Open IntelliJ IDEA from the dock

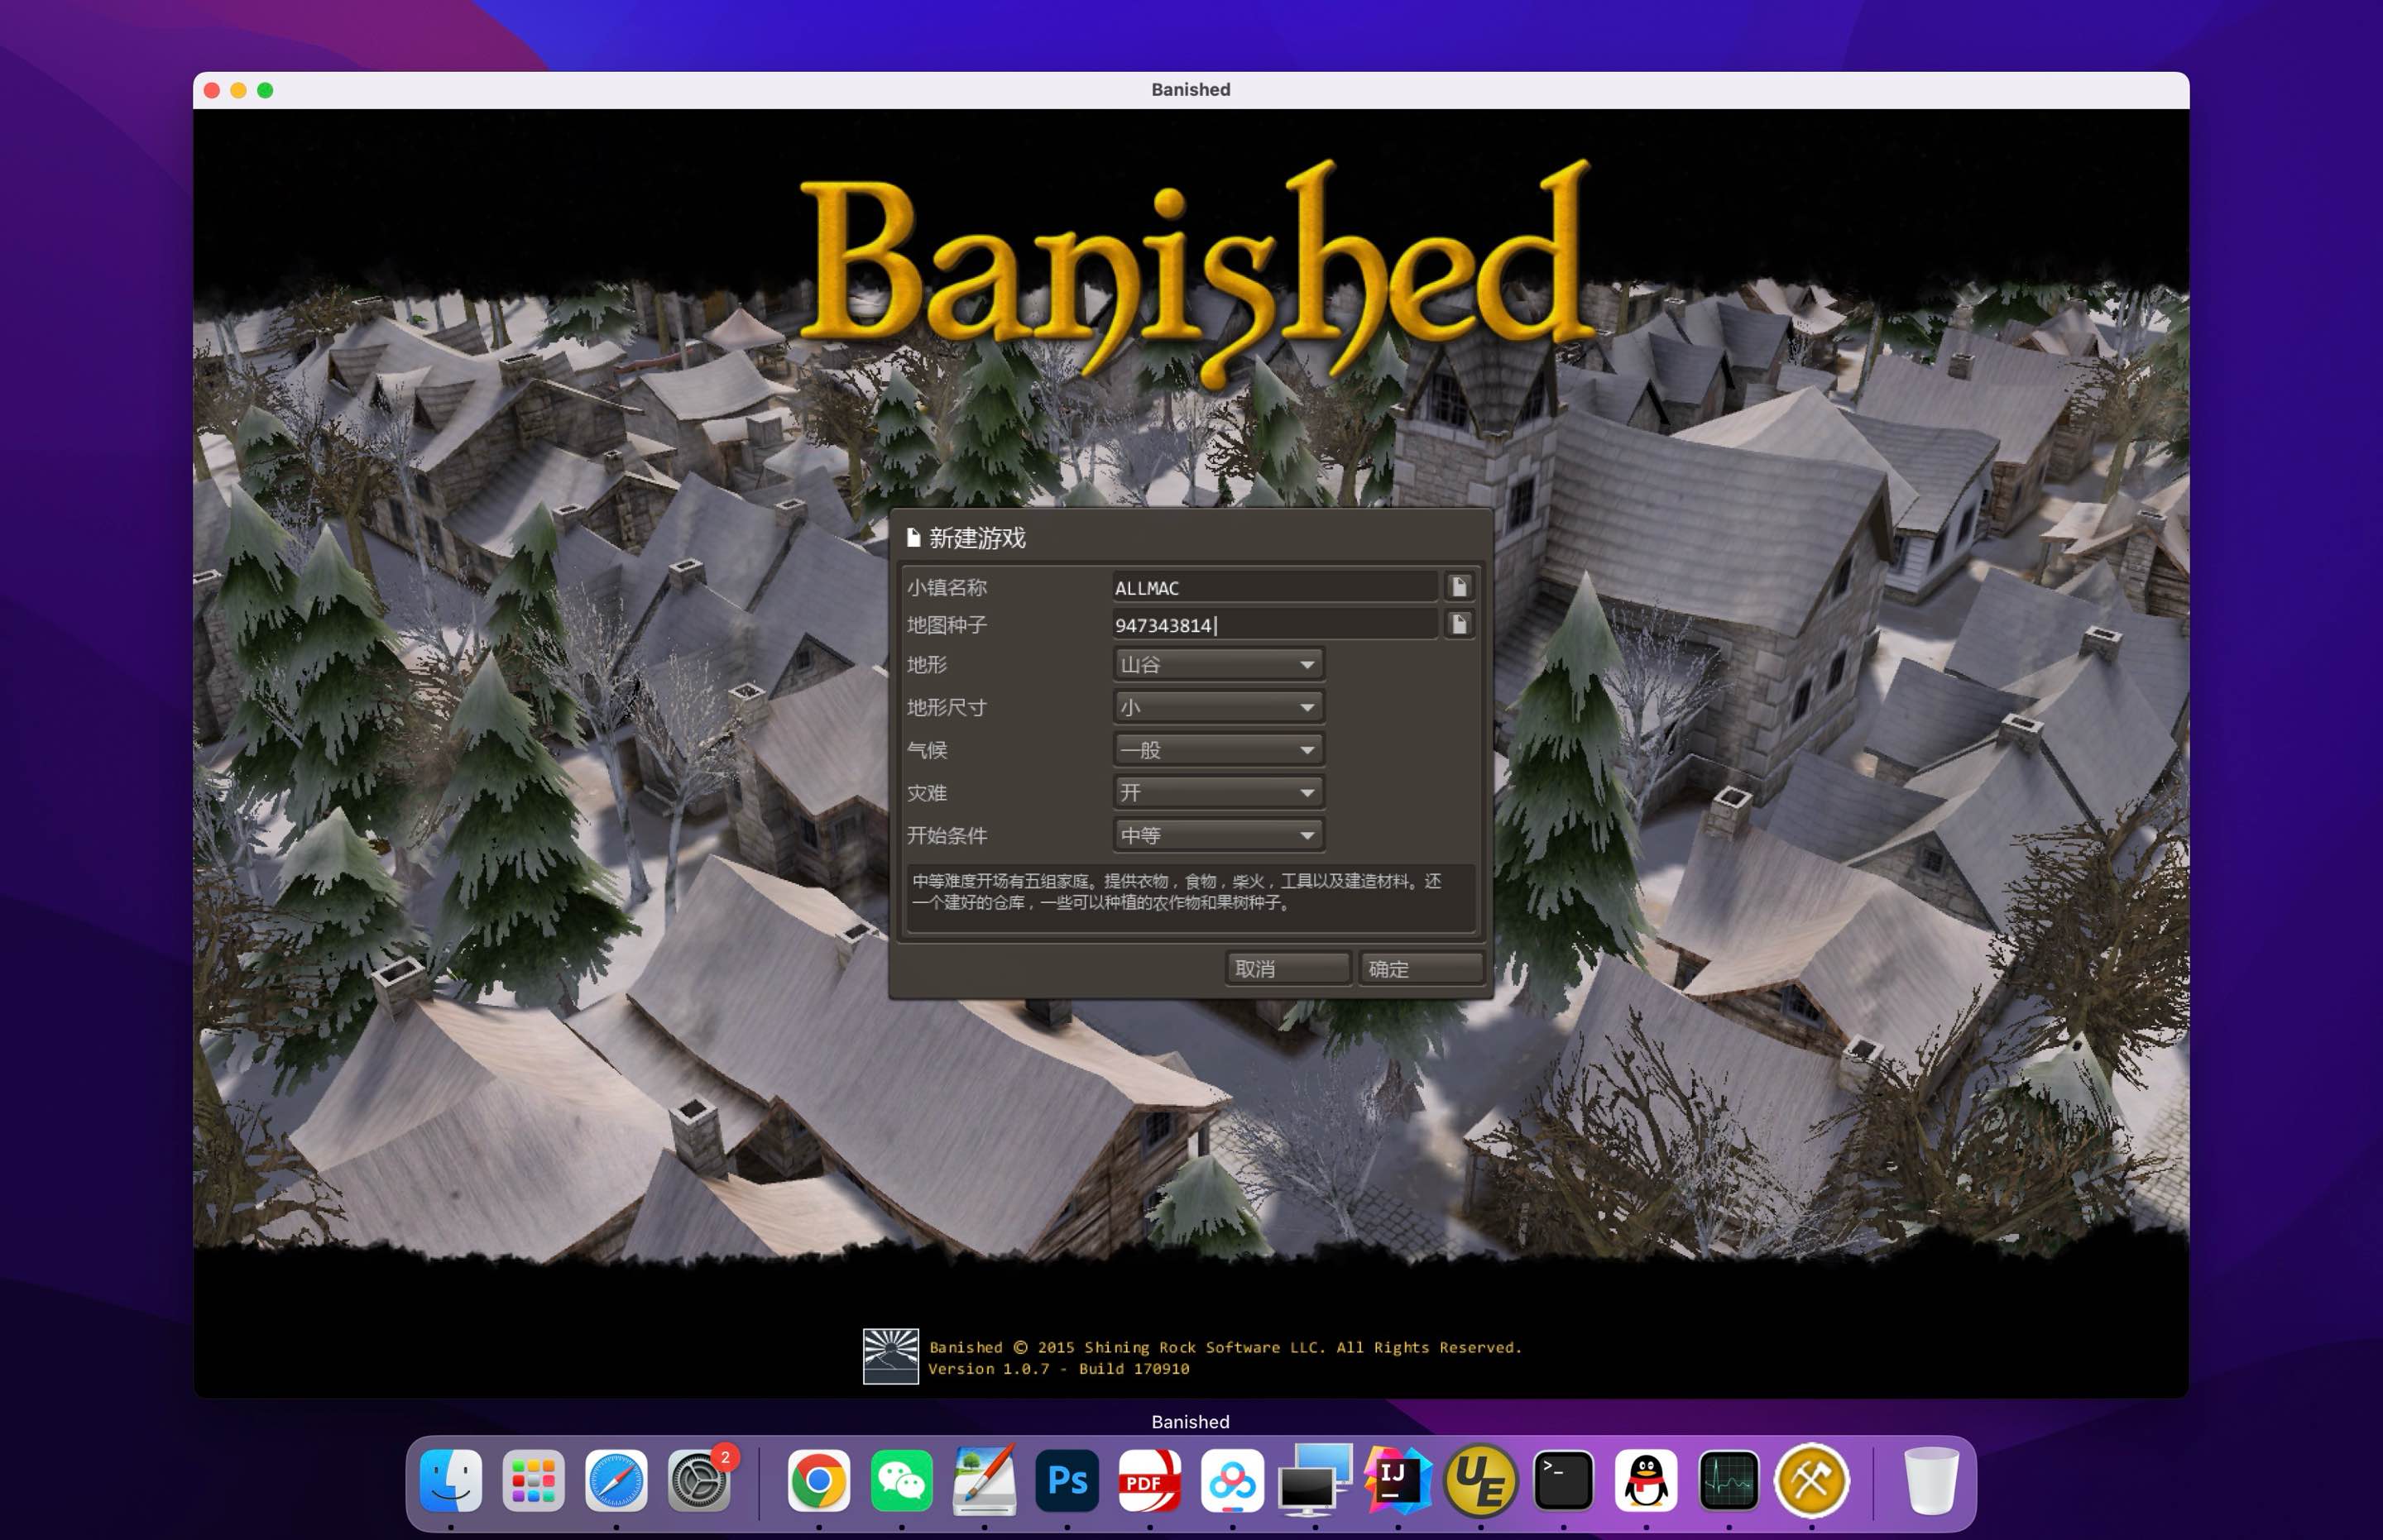(1398, 1481)
